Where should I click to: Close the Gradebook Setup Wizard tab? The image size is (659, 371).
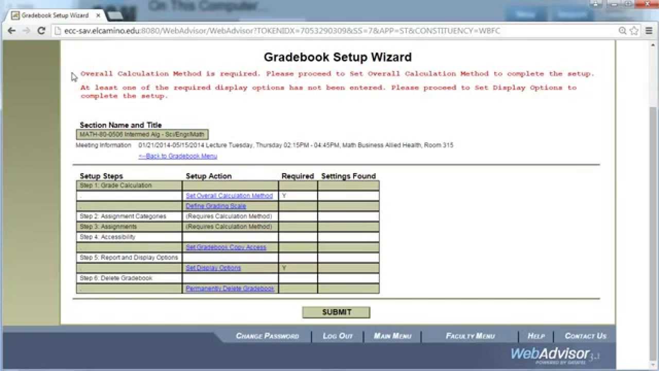pos(98,15)
